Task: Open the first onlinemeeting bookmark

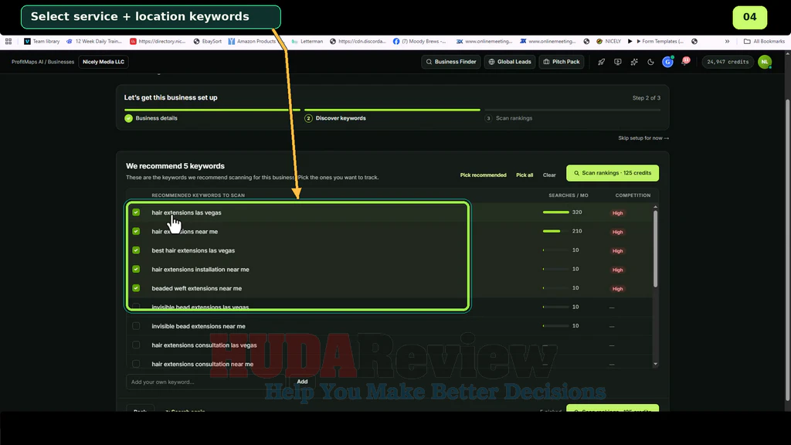Action: [484, 42]
